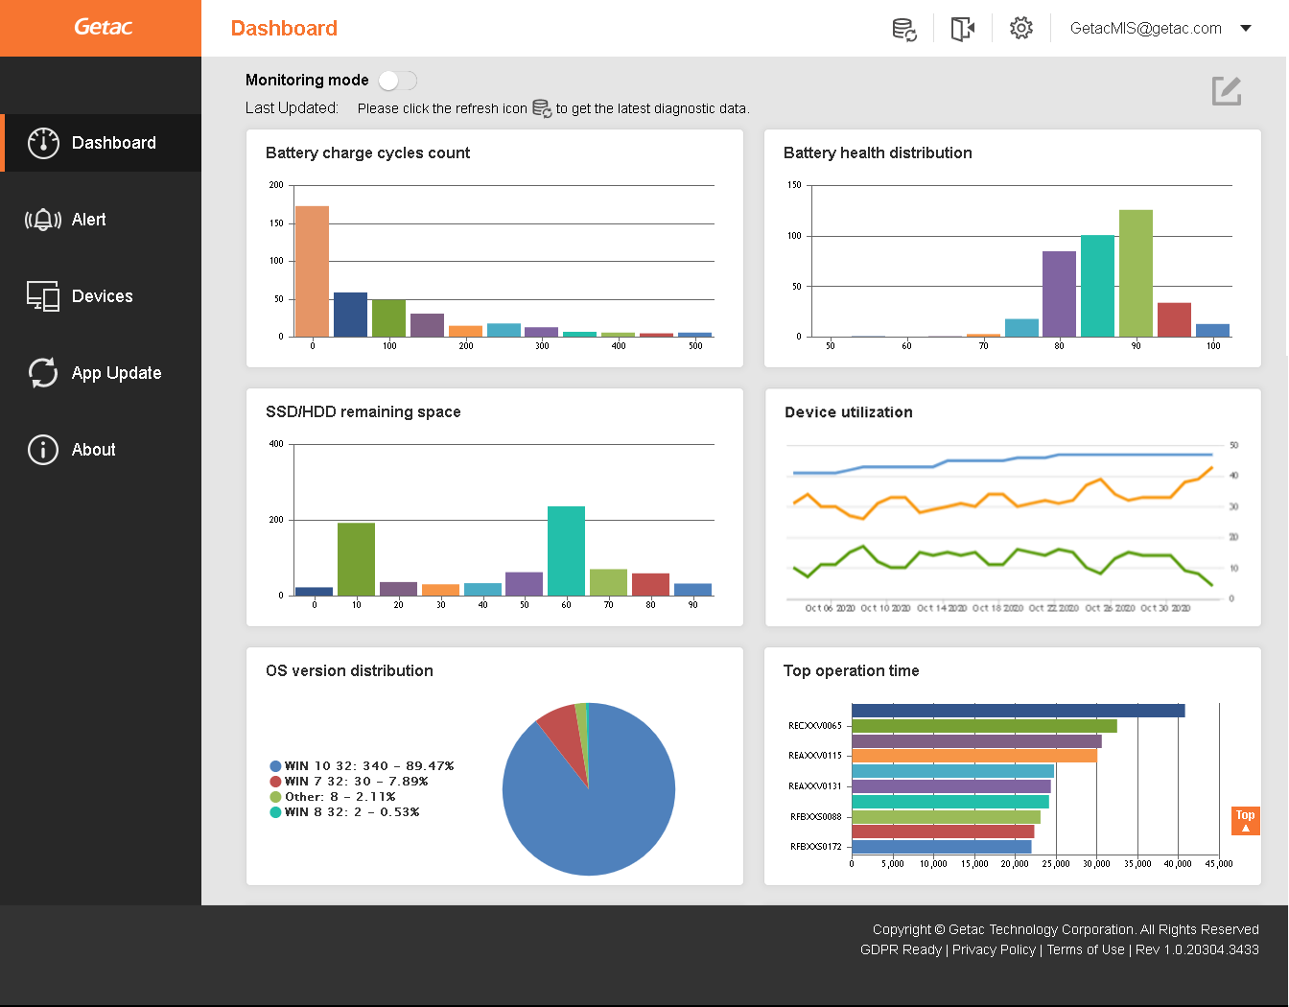The image size is (1289, 1007).
Task: Open the Privacy Policy link
Action: pos(994,949)
